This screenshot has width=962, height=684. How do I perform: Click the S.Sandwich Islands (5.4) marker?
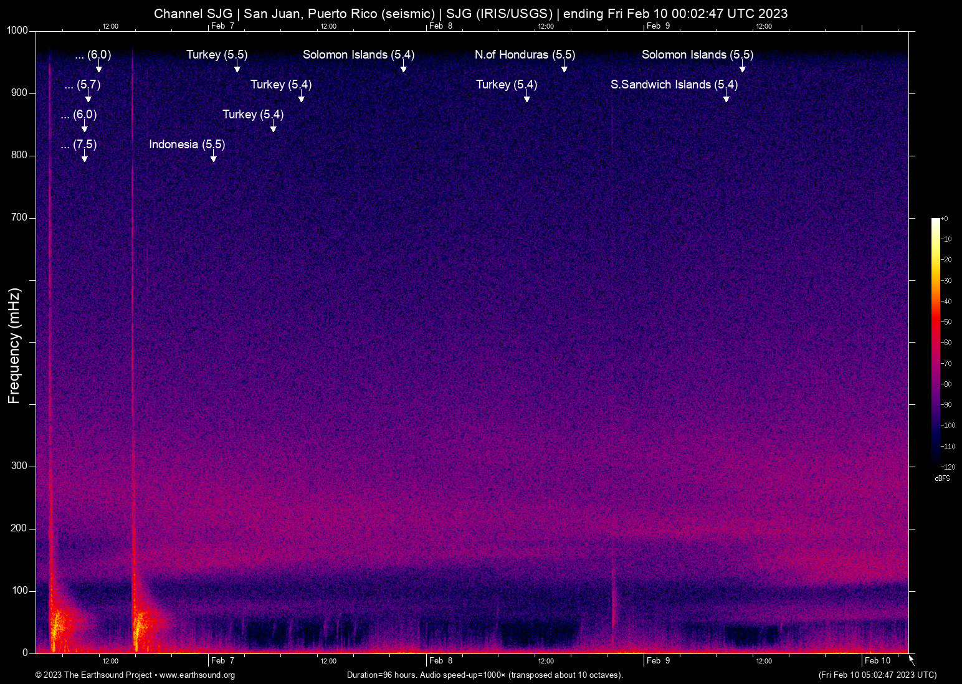tap(674, 85)
